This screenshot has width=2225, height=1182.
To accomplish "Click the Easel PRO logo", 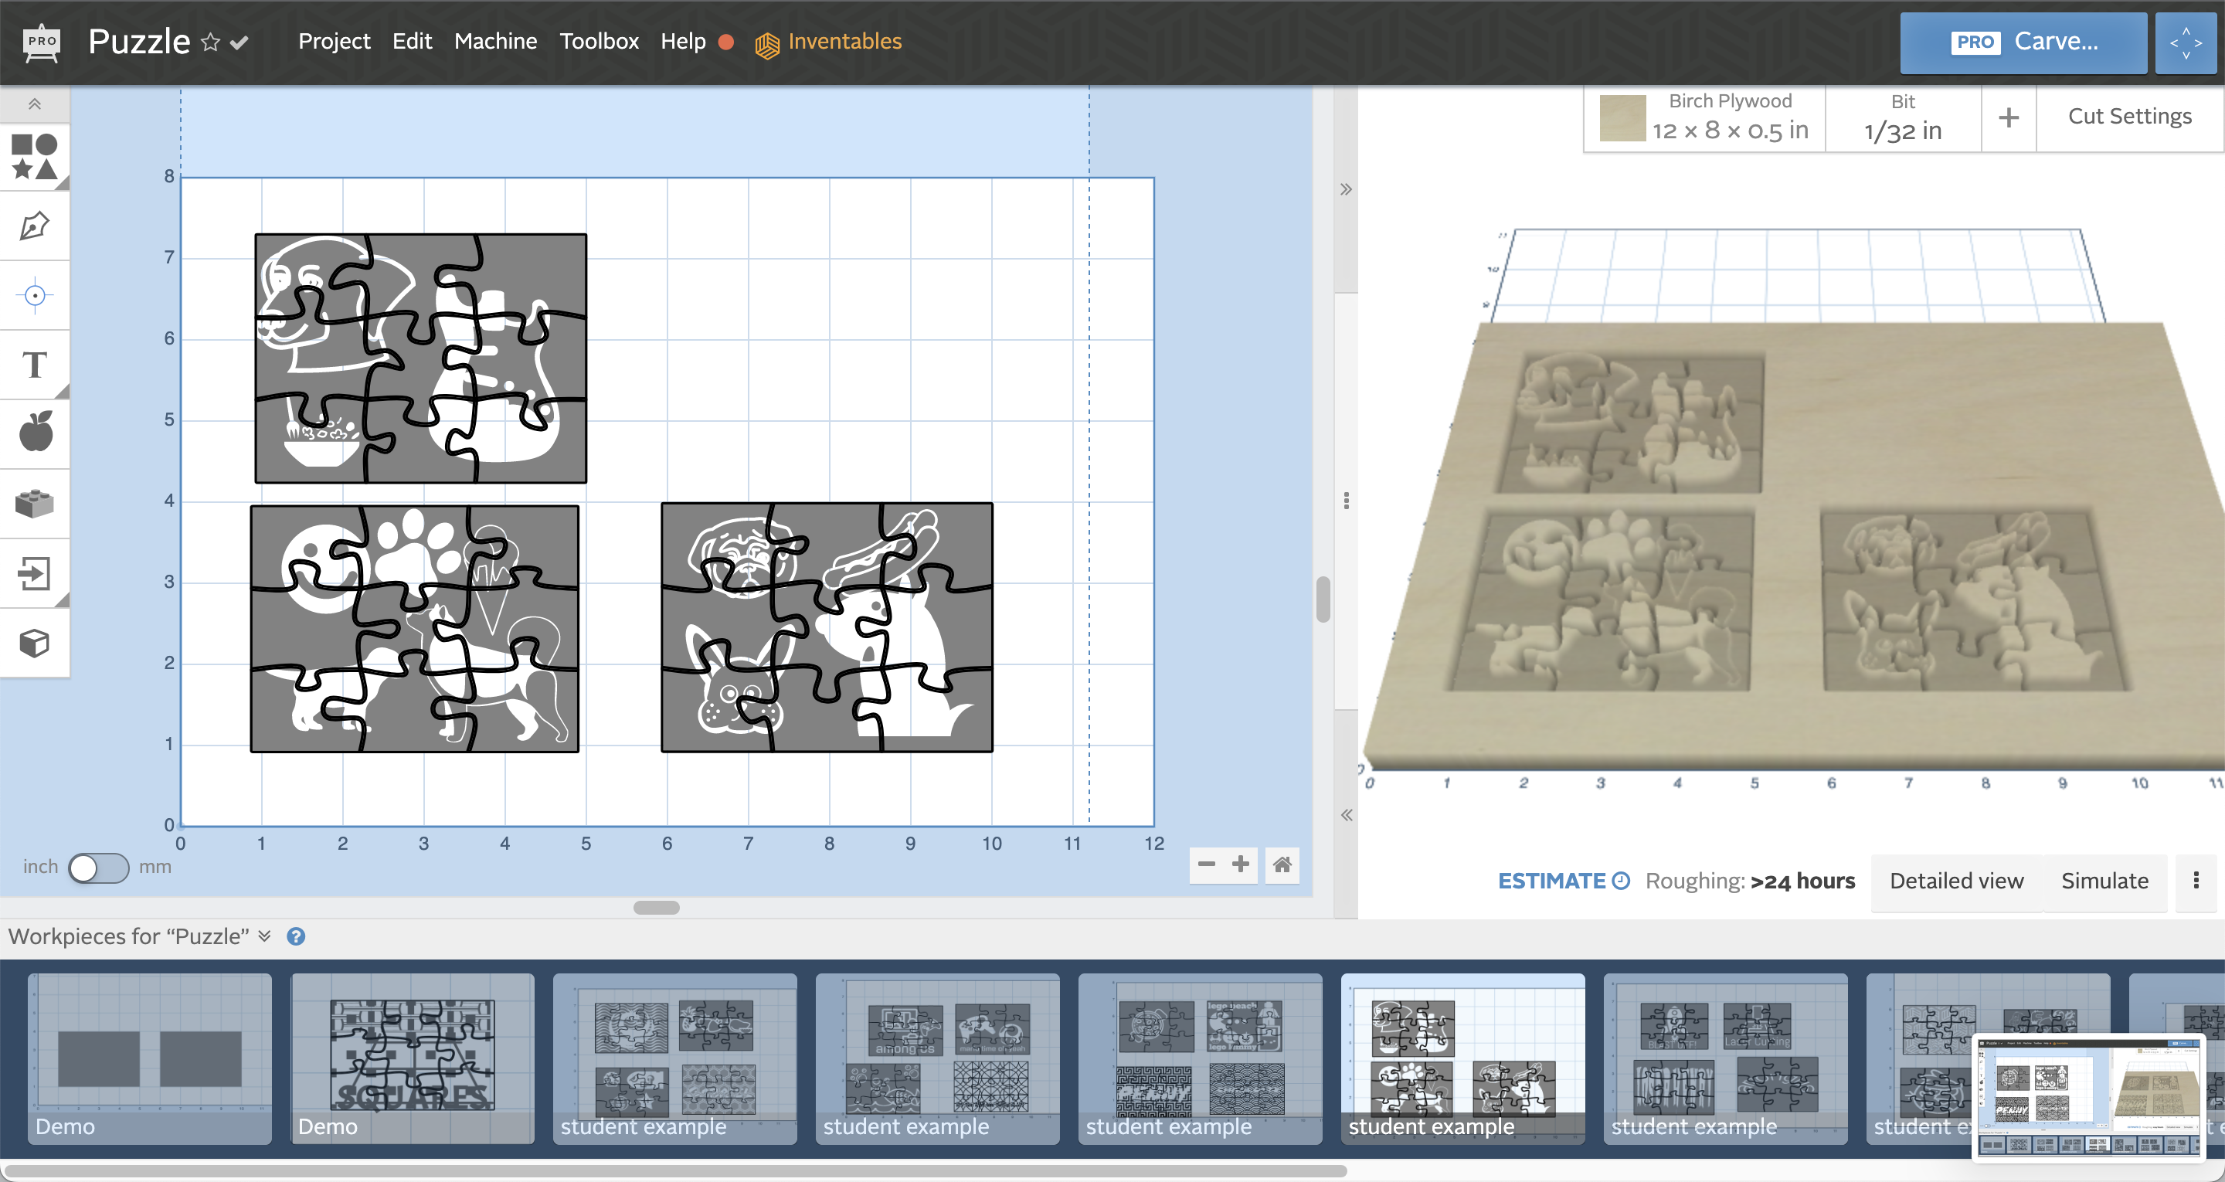I will [x=42, y=42].
